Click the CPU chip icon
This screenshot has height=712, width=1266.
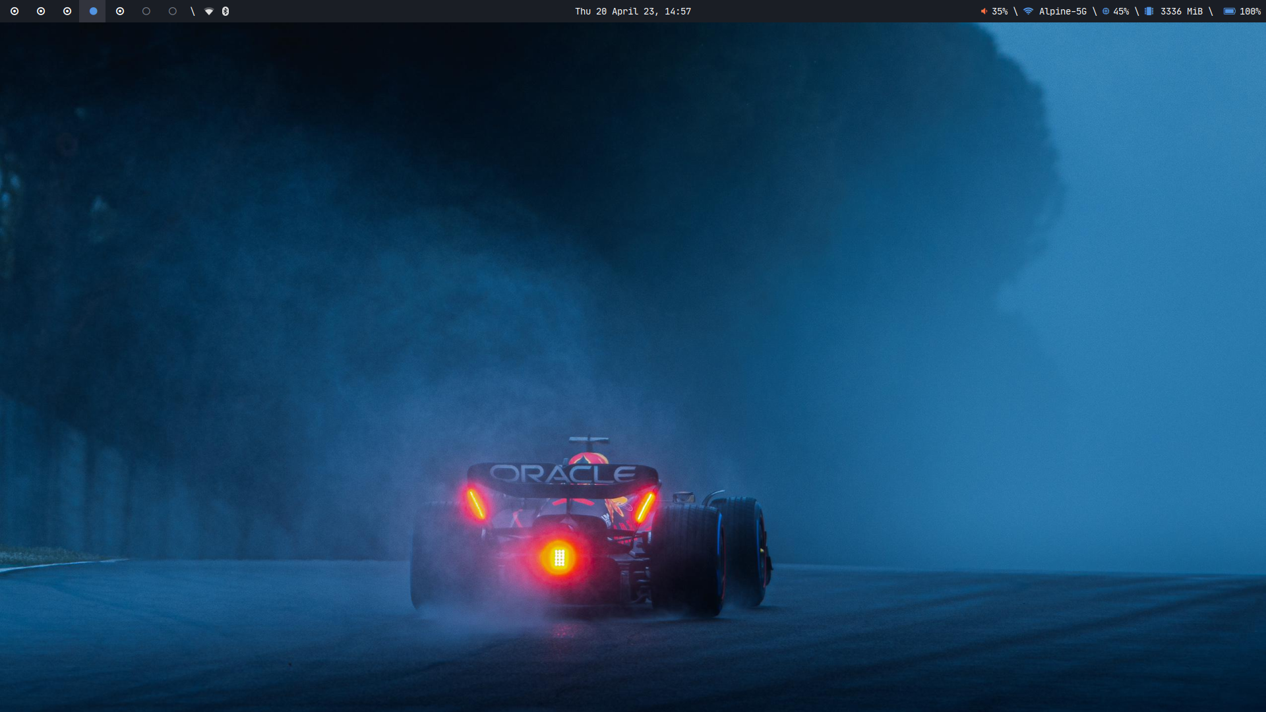click(1106, 11)
